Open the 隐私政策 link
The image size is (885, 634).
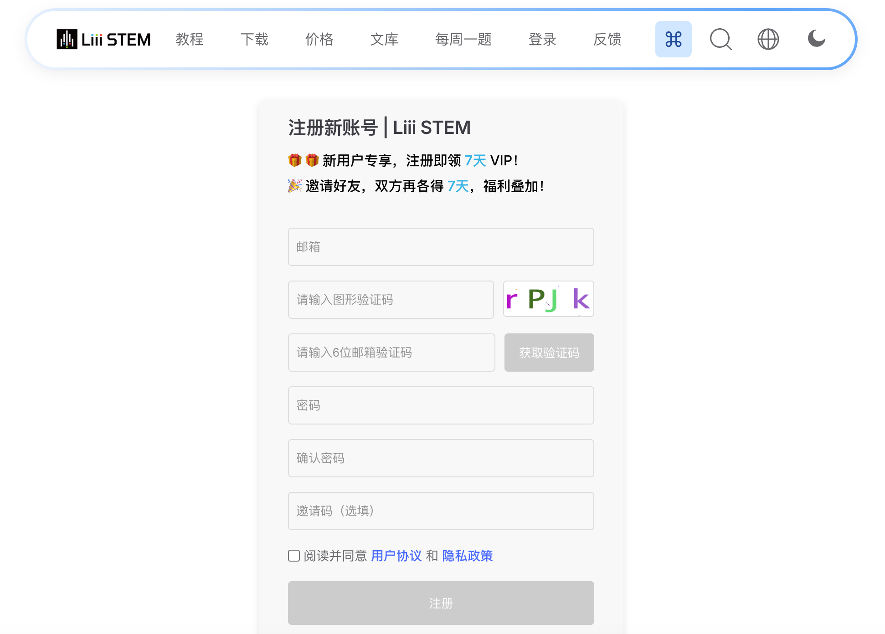coord(467,556)
